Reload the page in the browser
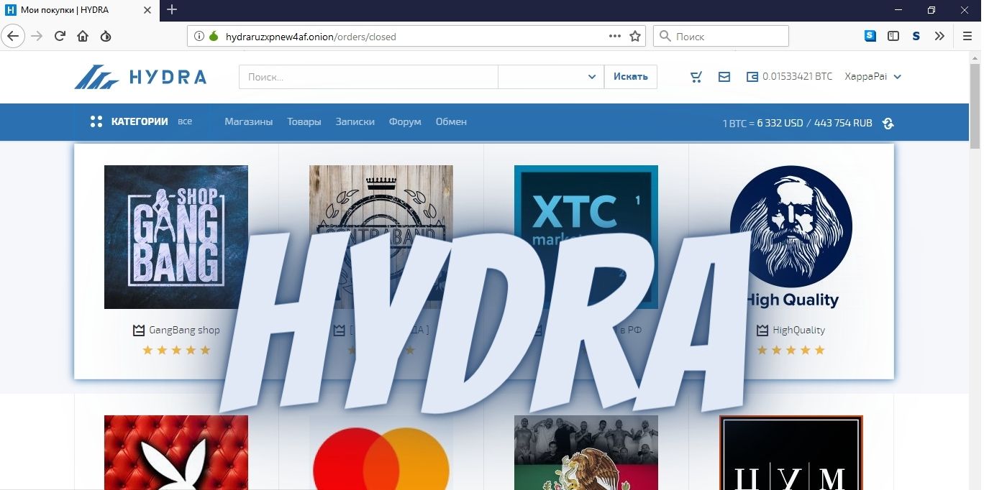 point(60,36)
